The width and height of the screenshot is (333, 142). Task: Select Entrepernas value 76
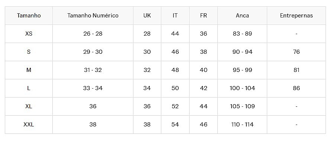(296, 52)
